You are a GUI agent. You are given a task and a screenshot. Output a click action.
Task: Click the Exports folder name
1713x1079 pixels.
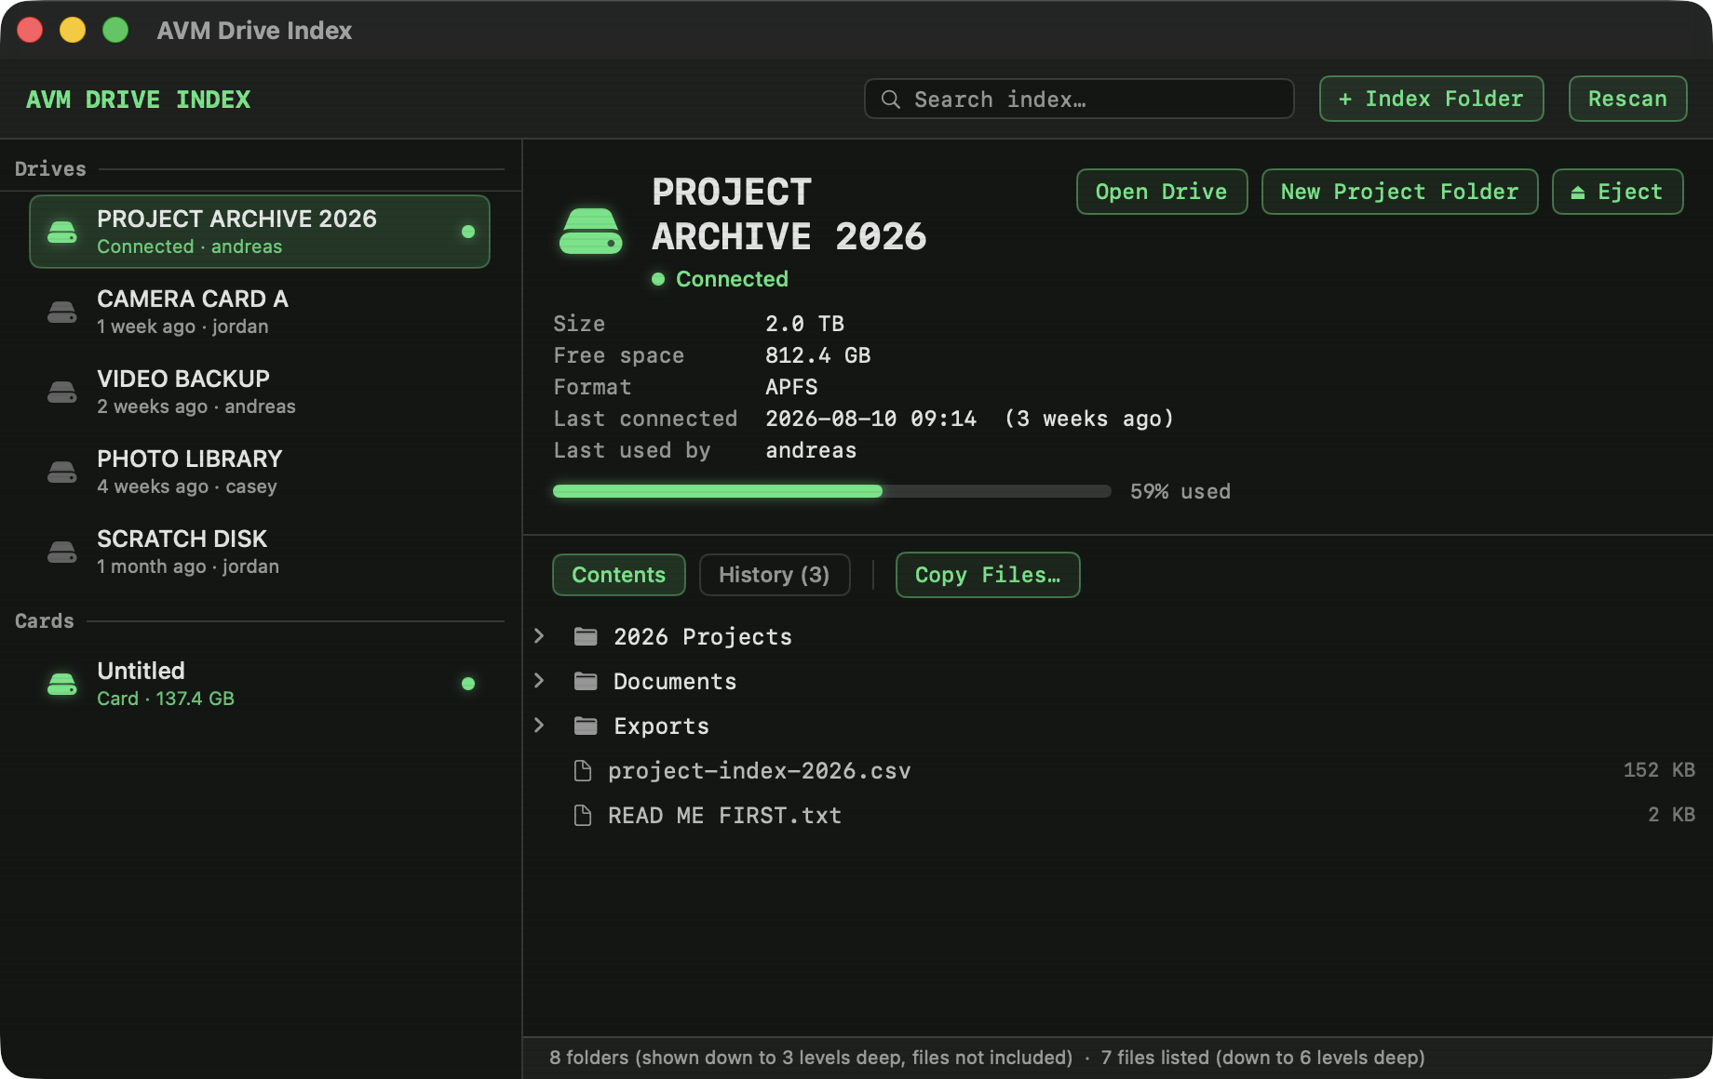(662, 726)
